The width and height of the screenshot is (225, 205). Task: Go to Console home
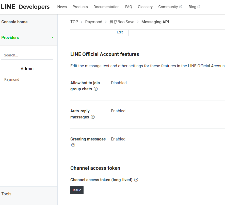click(14, 22)
